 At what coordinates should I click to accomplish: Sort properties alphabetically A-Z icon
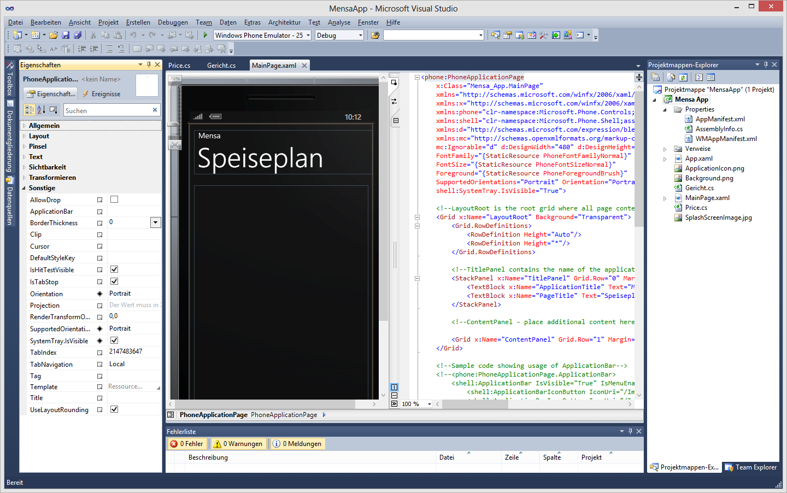click(42, 110)
